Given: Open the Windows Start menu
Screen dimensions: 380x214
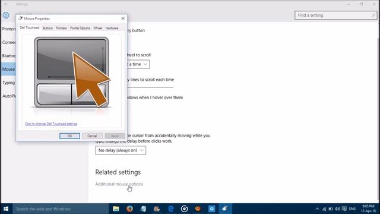Looking at the screenshot, I should [6, 209].
